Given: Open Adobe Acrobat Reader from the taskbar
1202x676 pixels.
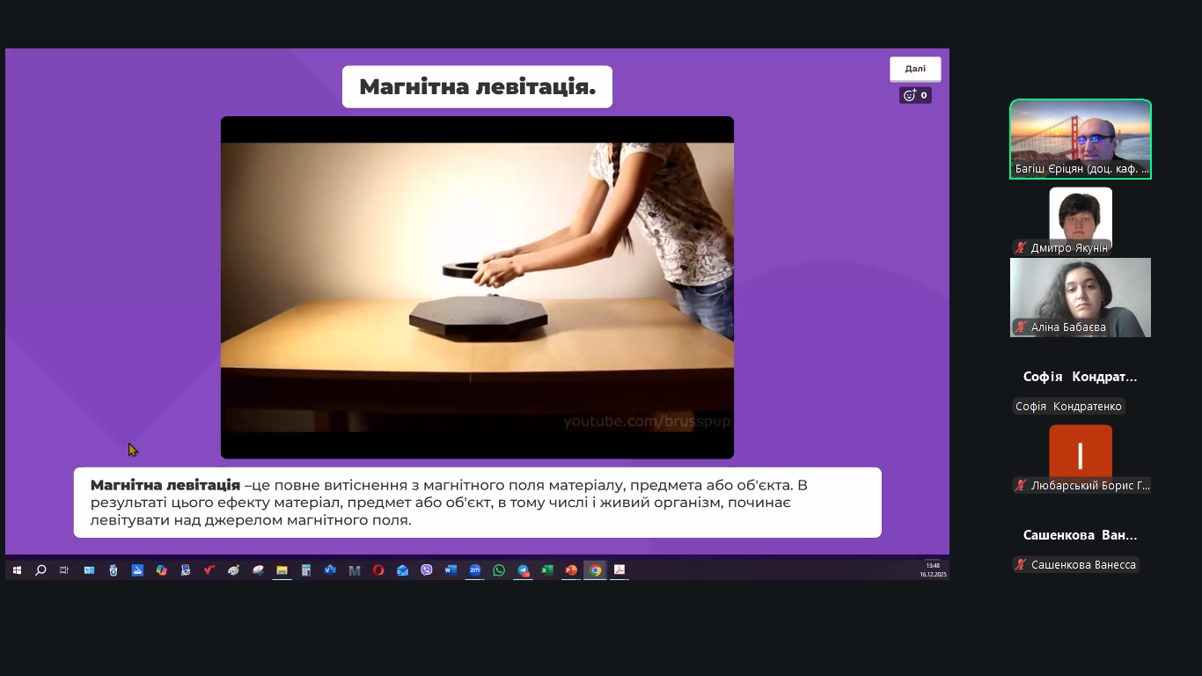Looking at the screenshot, I should point(619,570).
